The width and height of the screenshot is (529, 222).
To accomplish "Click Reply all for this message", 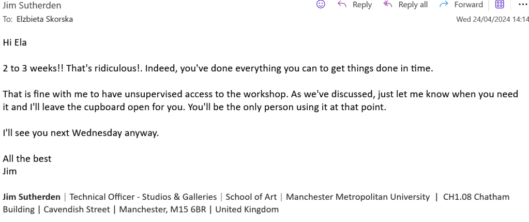I will [x=406, y=5].
